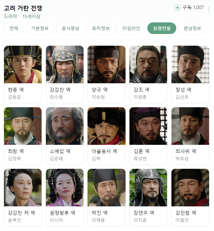Open the 공식영상 tab

click(70, 28)
